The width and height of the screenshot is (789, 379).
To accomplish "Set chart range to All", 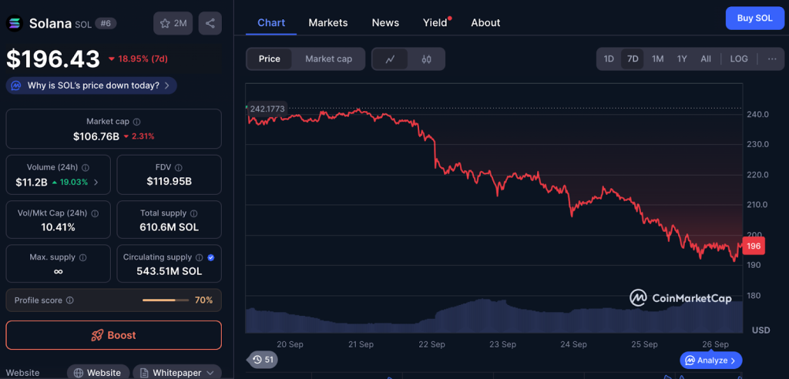I will click(x=706, y=59).
